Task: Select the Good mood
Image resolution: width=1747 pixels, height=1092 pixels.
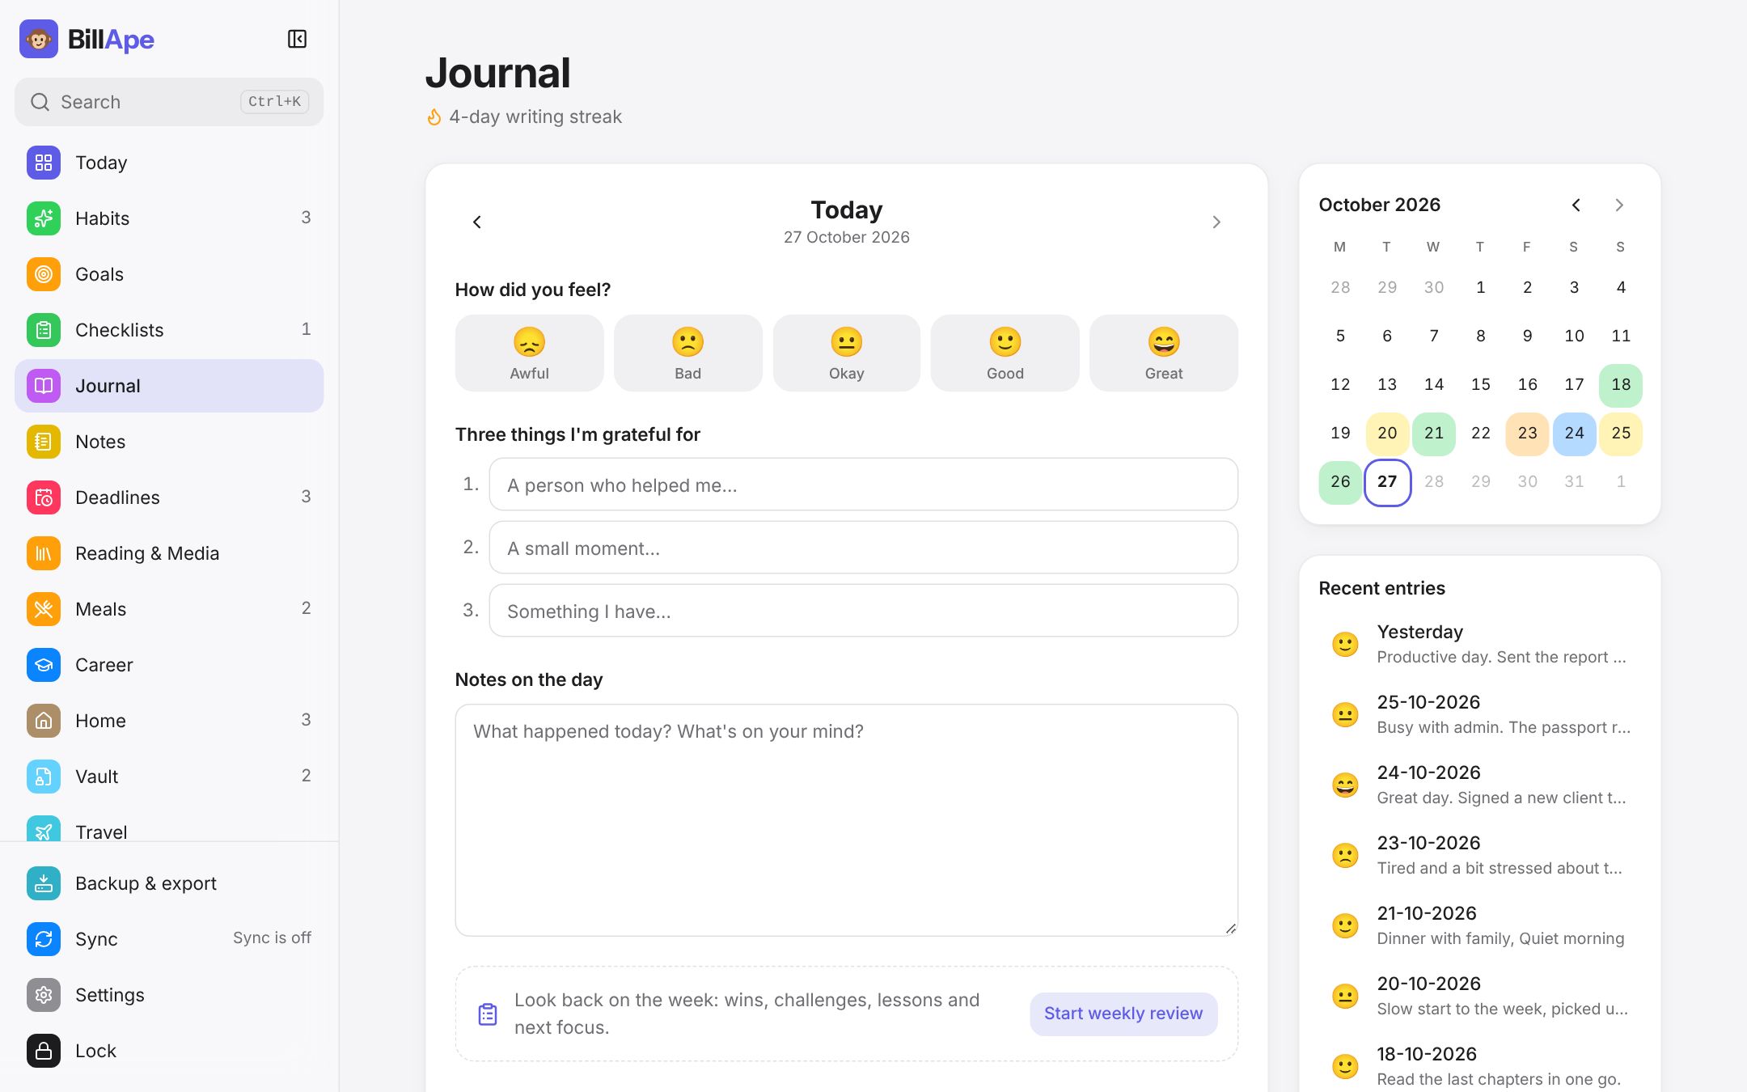Action: click(1005, 353)
